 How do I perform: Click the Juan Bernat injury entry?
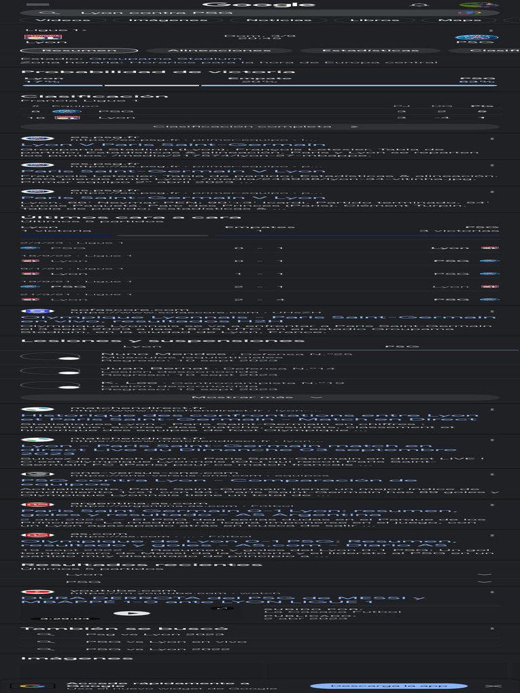[260, 372]
